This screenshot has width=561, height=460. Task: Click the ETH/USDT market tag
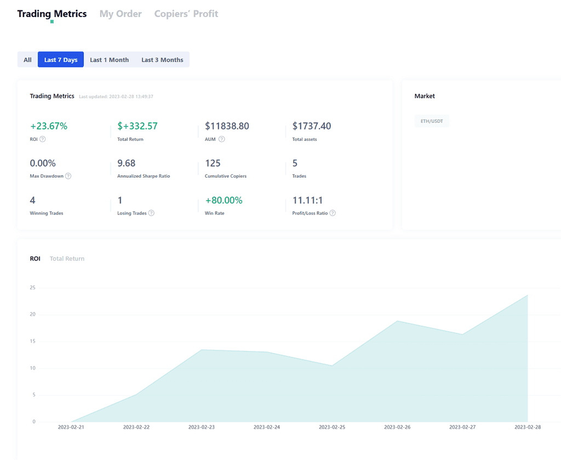point(432,121)
